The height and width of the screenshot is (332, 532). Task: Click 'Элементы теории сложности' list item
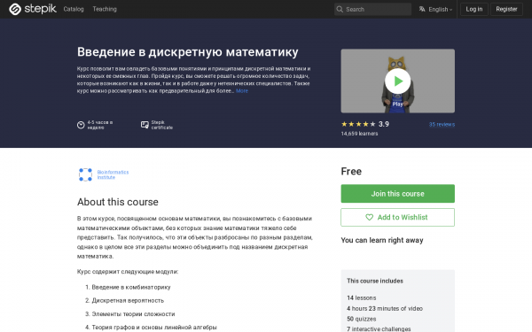click(133, 314)
